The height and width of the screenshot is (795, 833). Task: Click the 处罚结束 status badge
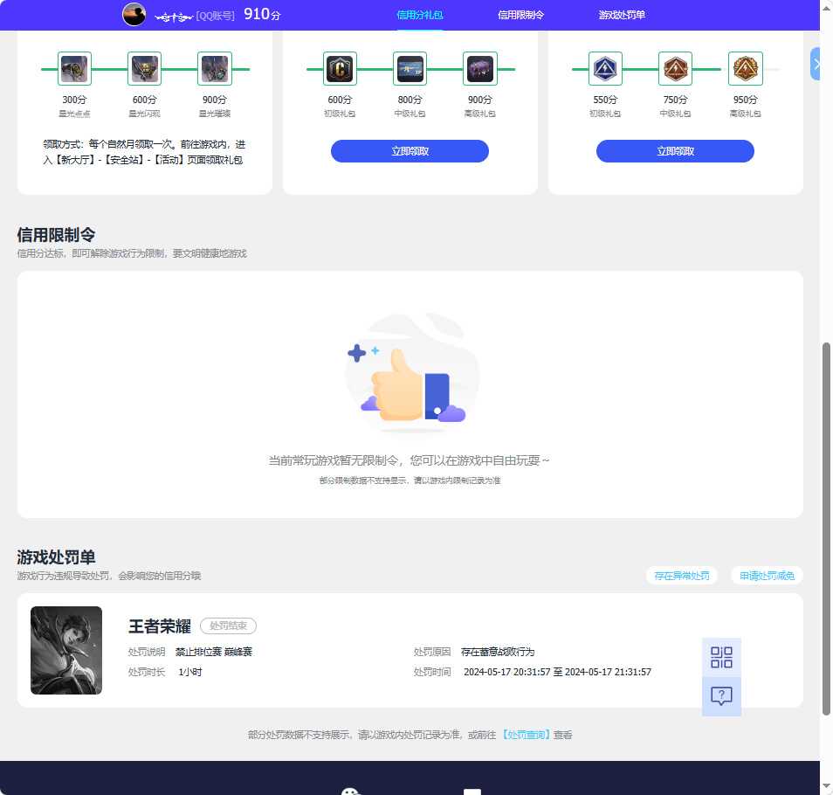[x=228, y=626]
